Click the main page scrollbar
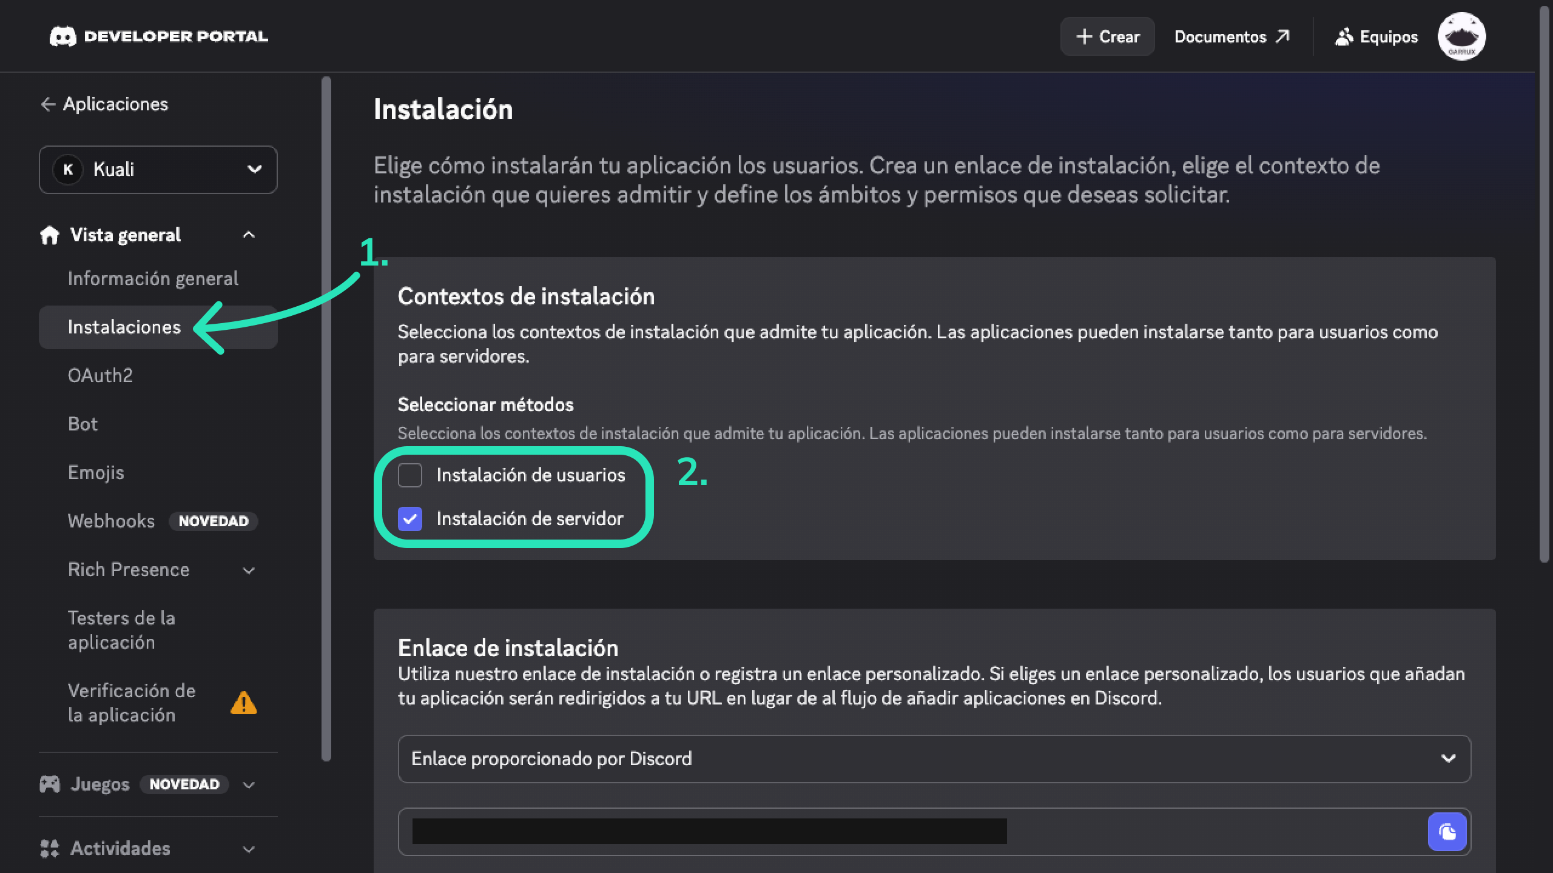 coord(1545,285)
